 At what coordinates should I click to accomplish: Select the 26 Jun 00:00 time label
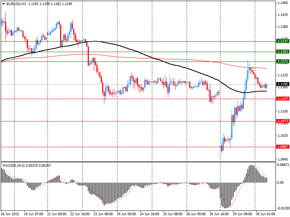196,214
